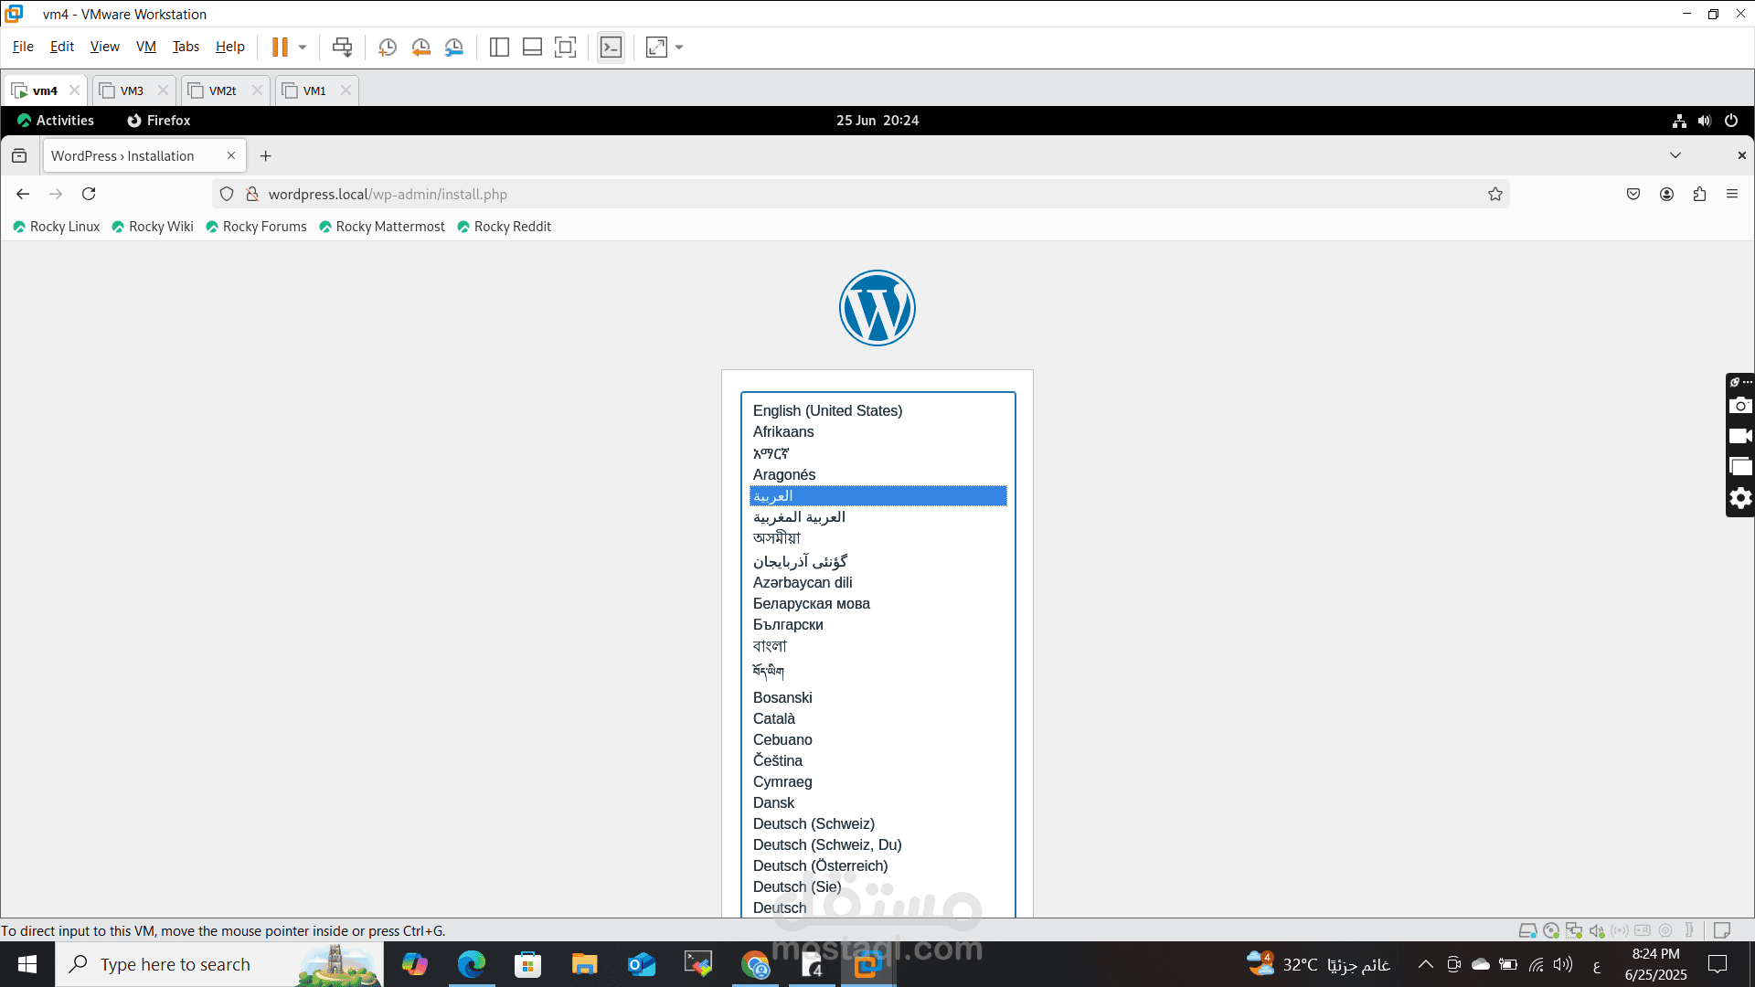
Task: Click the Windows taskbar search box
Action: 219,964
